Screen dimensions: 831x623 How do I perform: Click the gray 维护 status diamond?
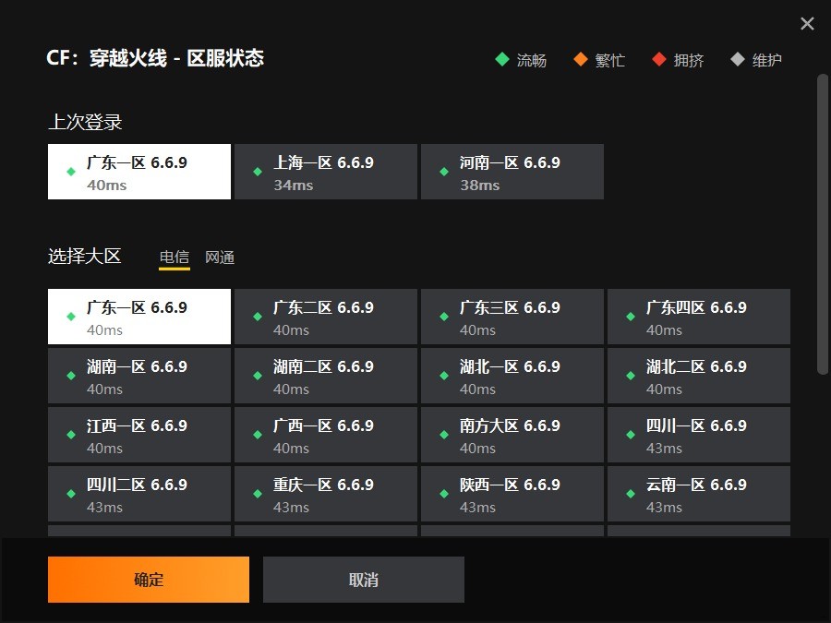pyautogui.click(x=738, y=60)
